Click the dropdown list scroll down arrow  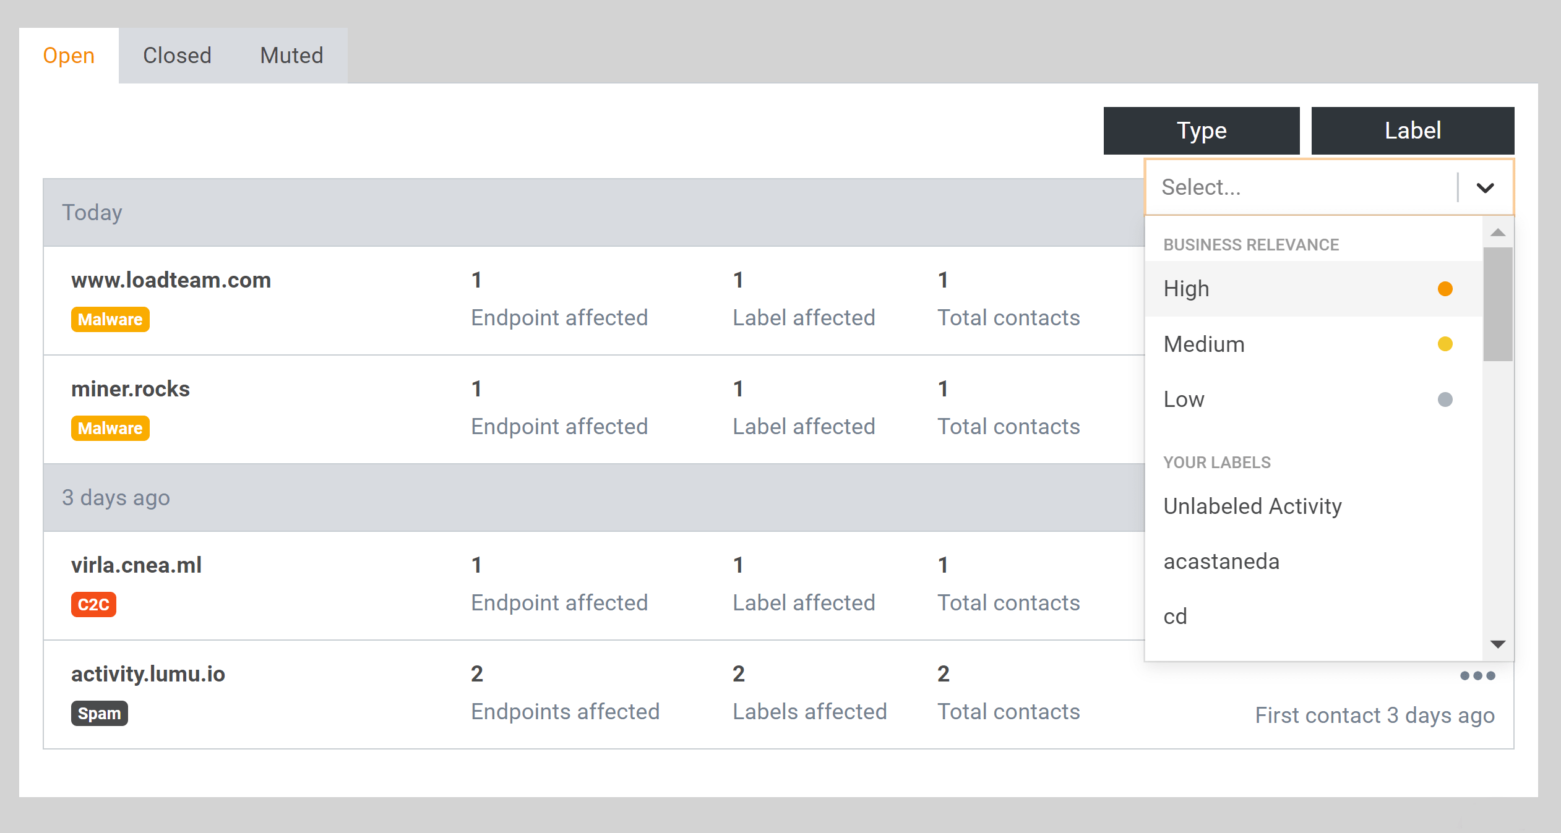coord(1498,644)
